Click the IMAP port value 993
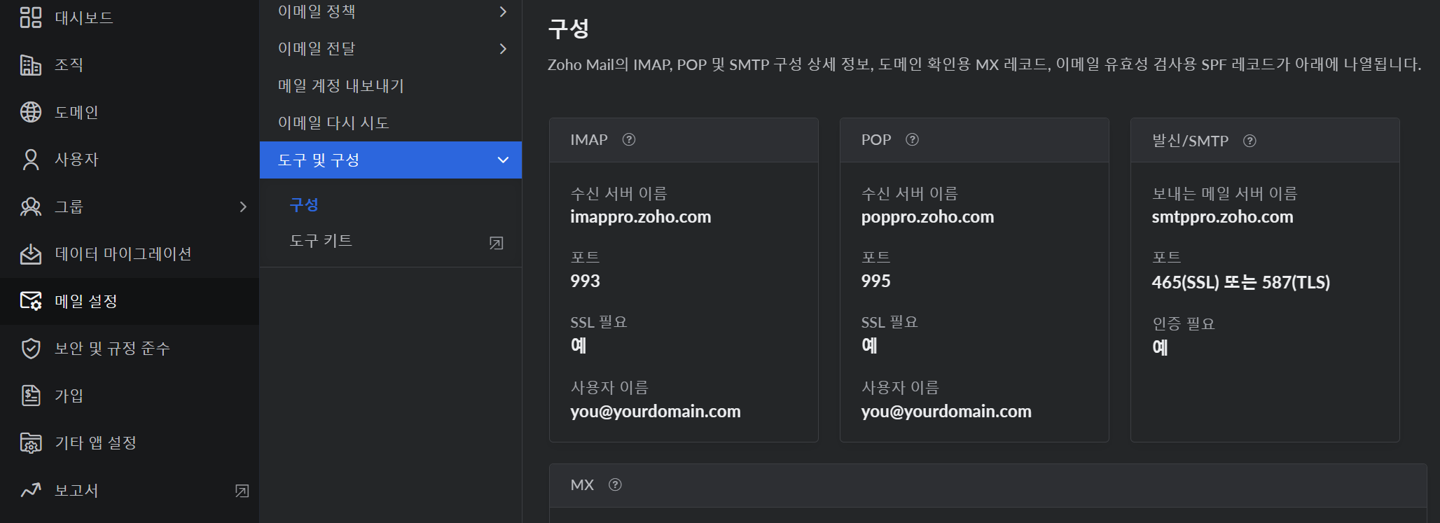The height and width of the screenshot is (523, 1440). 585,281
